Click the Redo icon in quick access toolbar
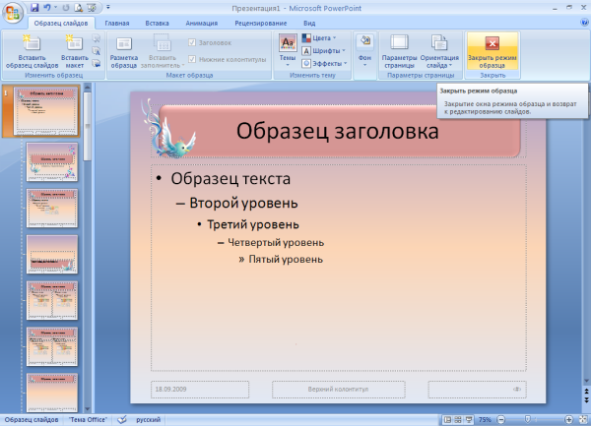 tap(66, 8)
